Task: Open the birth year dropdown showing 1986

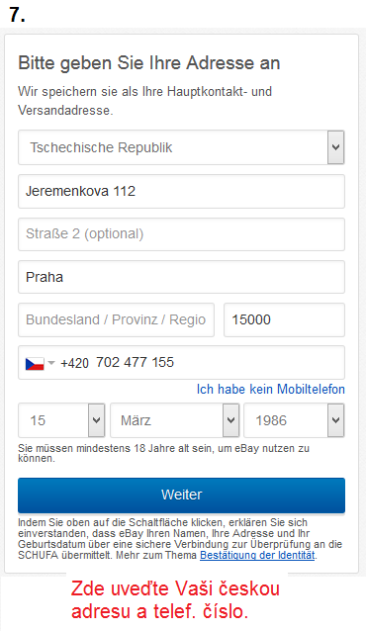Action: pyautogui.click(x=294, y=420)
